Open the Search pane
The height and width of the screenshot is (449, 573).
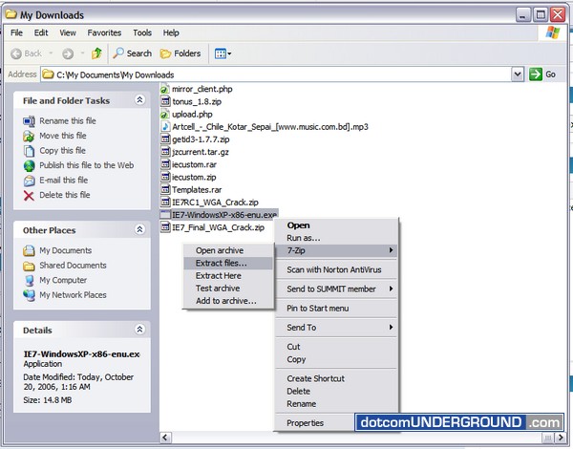pos(132,53)
